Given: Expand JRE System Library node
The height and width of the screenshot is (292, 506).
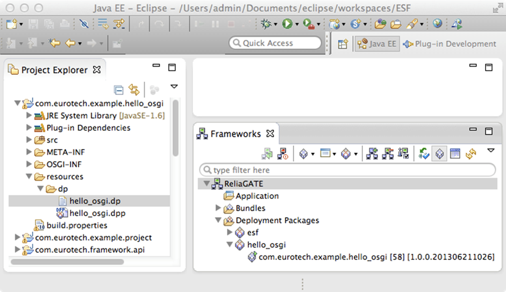Looking at the screenshot, I should (x=28, y=115).
